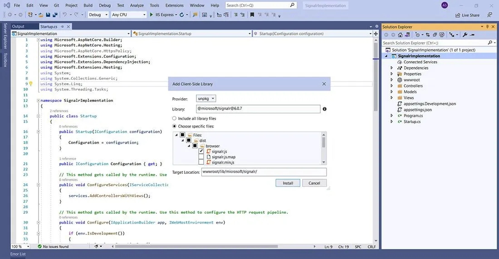Click the 'No issues found' status indicator
Image resolution: width=499 pixels, height=259 pixels.
53,247
